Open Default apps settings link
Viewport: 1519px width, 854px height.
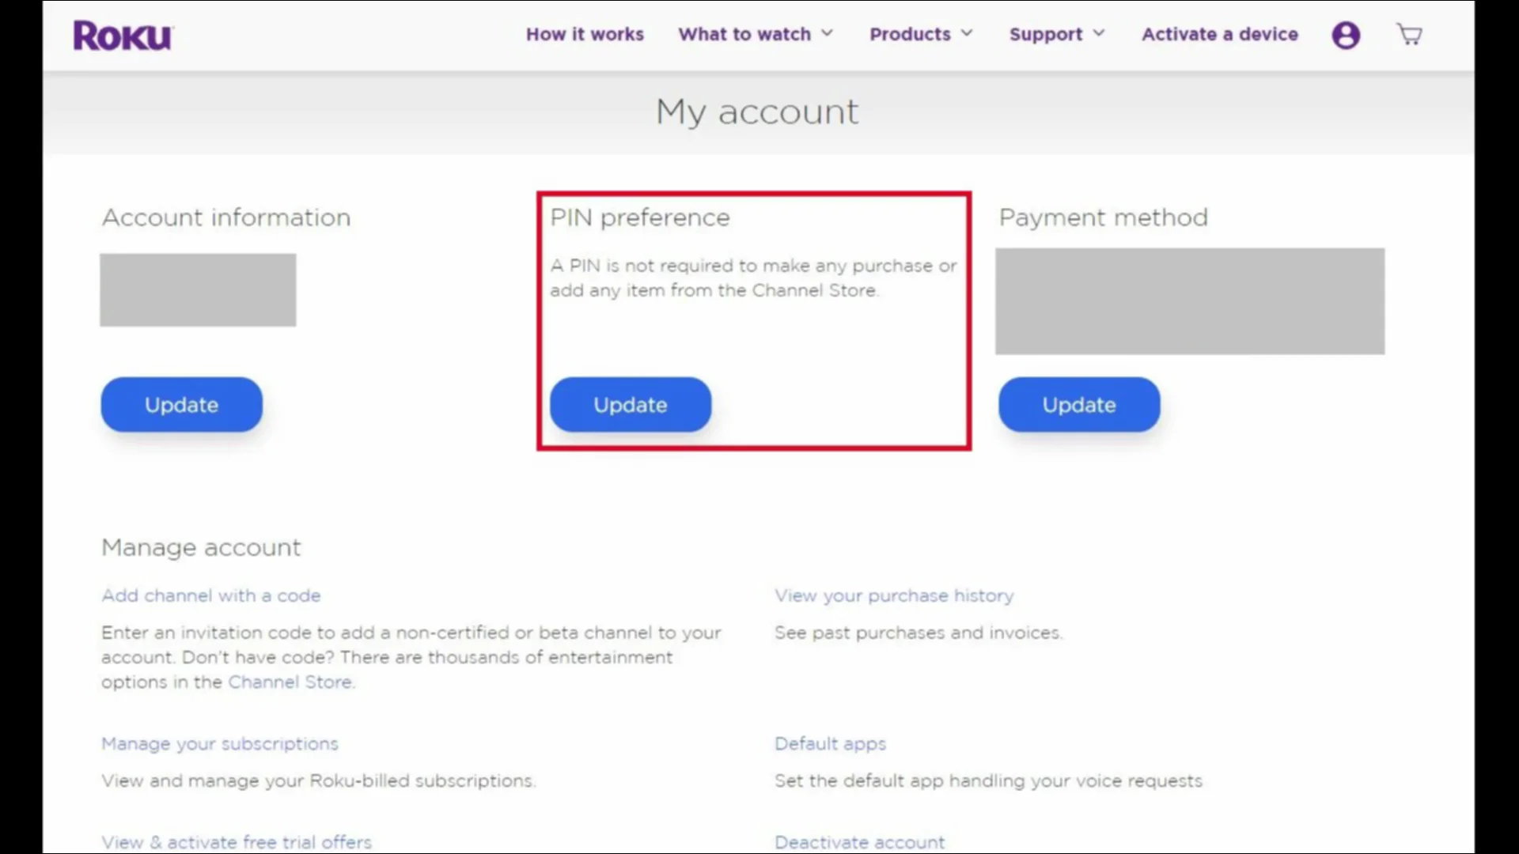tap(830, 743)
